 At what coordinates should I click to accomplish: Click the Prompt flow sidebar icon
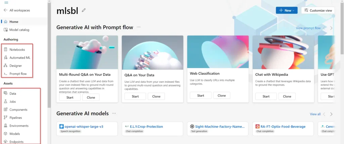click(x=6, y=74)
